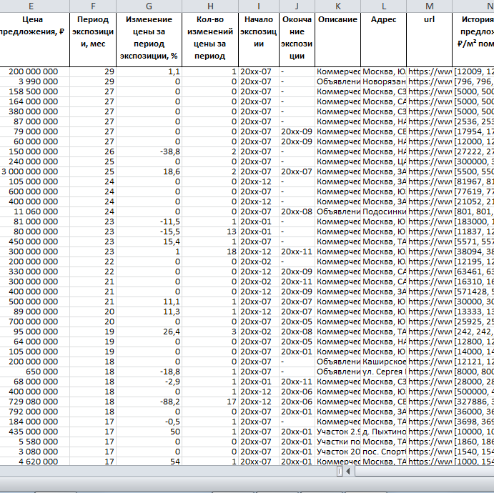This screenshot has width=494, height=493.
Task: Click the 'Адрес' header cell
Action: pos(383,39)
